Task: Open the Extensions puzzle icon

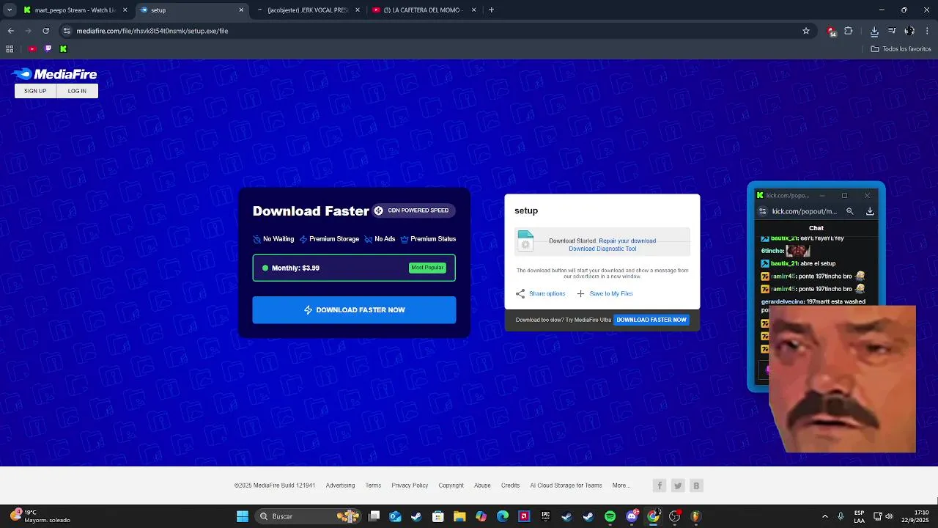Action: 849,31
